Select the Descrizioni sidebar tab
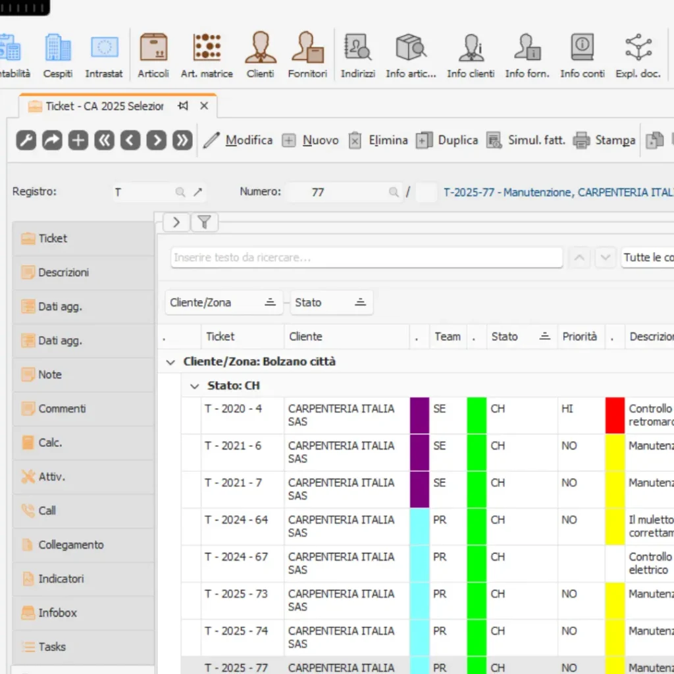The image size is (674, 674). click(84, 272)
